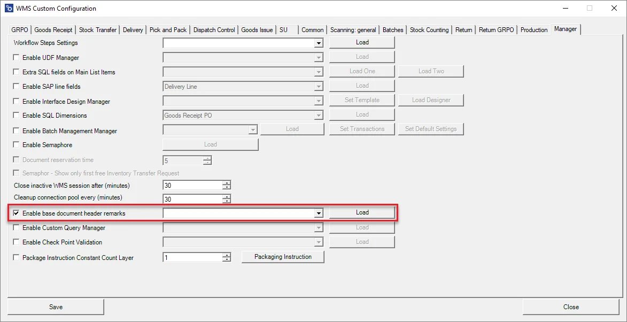The image size is (627, 322).
Task: Click the Packaging Instruction button
Action: (x=283, y=257)
